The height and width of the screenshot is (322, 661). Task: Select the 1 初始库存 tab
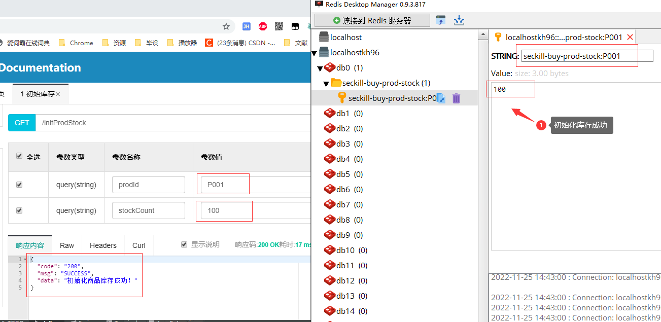[41, 94]
